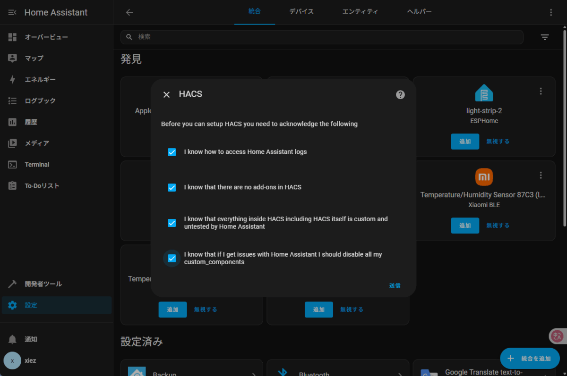The height and width of the screenshot is (376, 567).
Task: Open 設定 settings in sidebar
Action: (57, 305)
